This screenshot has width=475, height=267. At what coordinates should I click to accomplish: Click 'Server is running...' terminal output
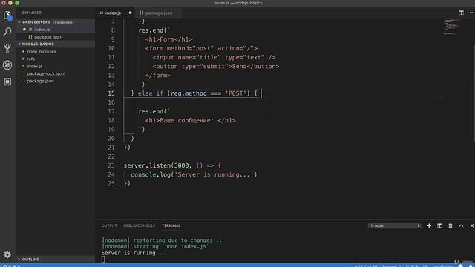(133, 253)
